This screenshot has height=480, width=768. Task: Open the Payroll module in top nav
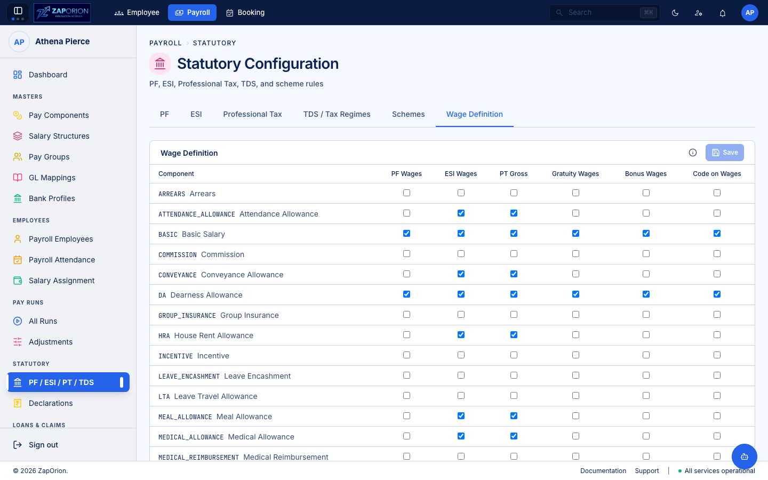[192, 13]
